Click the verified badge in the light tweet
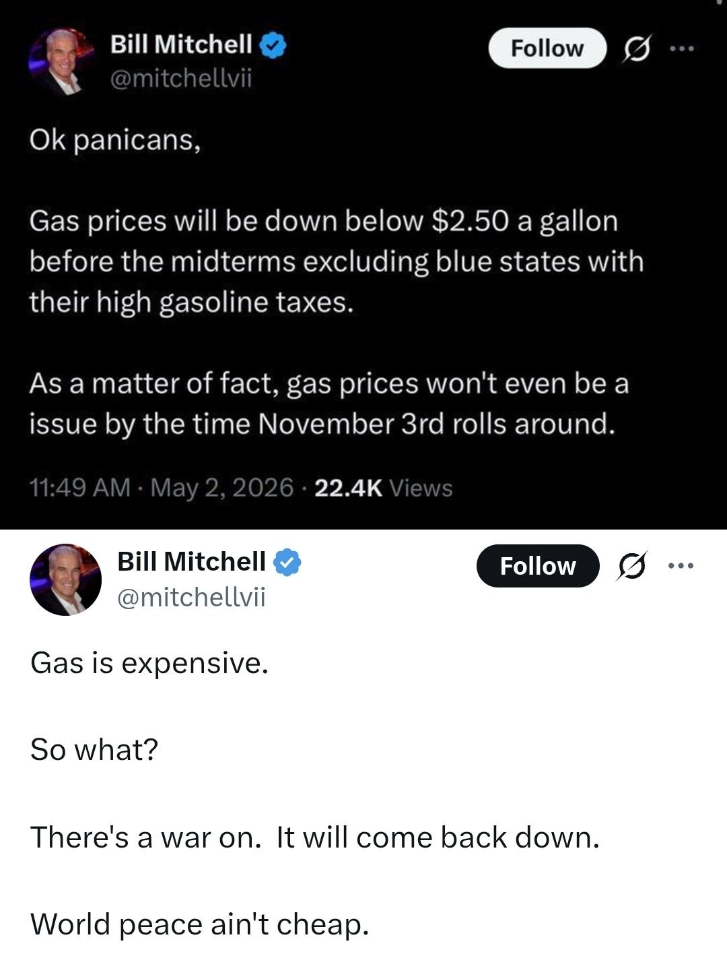Image resolution: width=727 pixels, height=954 pixels. (x=287, y=562)
